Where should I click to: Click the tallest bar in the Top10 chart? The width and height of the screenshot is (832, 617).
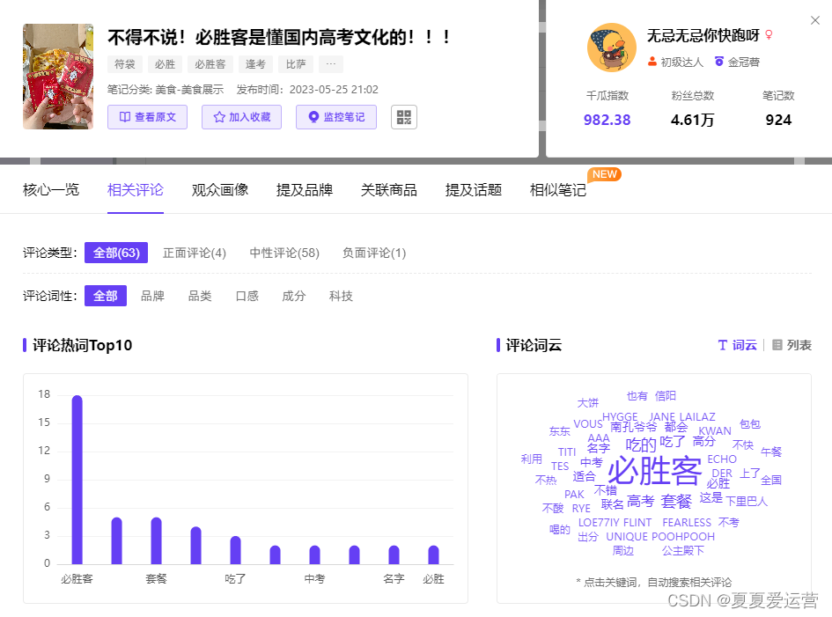click(x=77, y=480)
